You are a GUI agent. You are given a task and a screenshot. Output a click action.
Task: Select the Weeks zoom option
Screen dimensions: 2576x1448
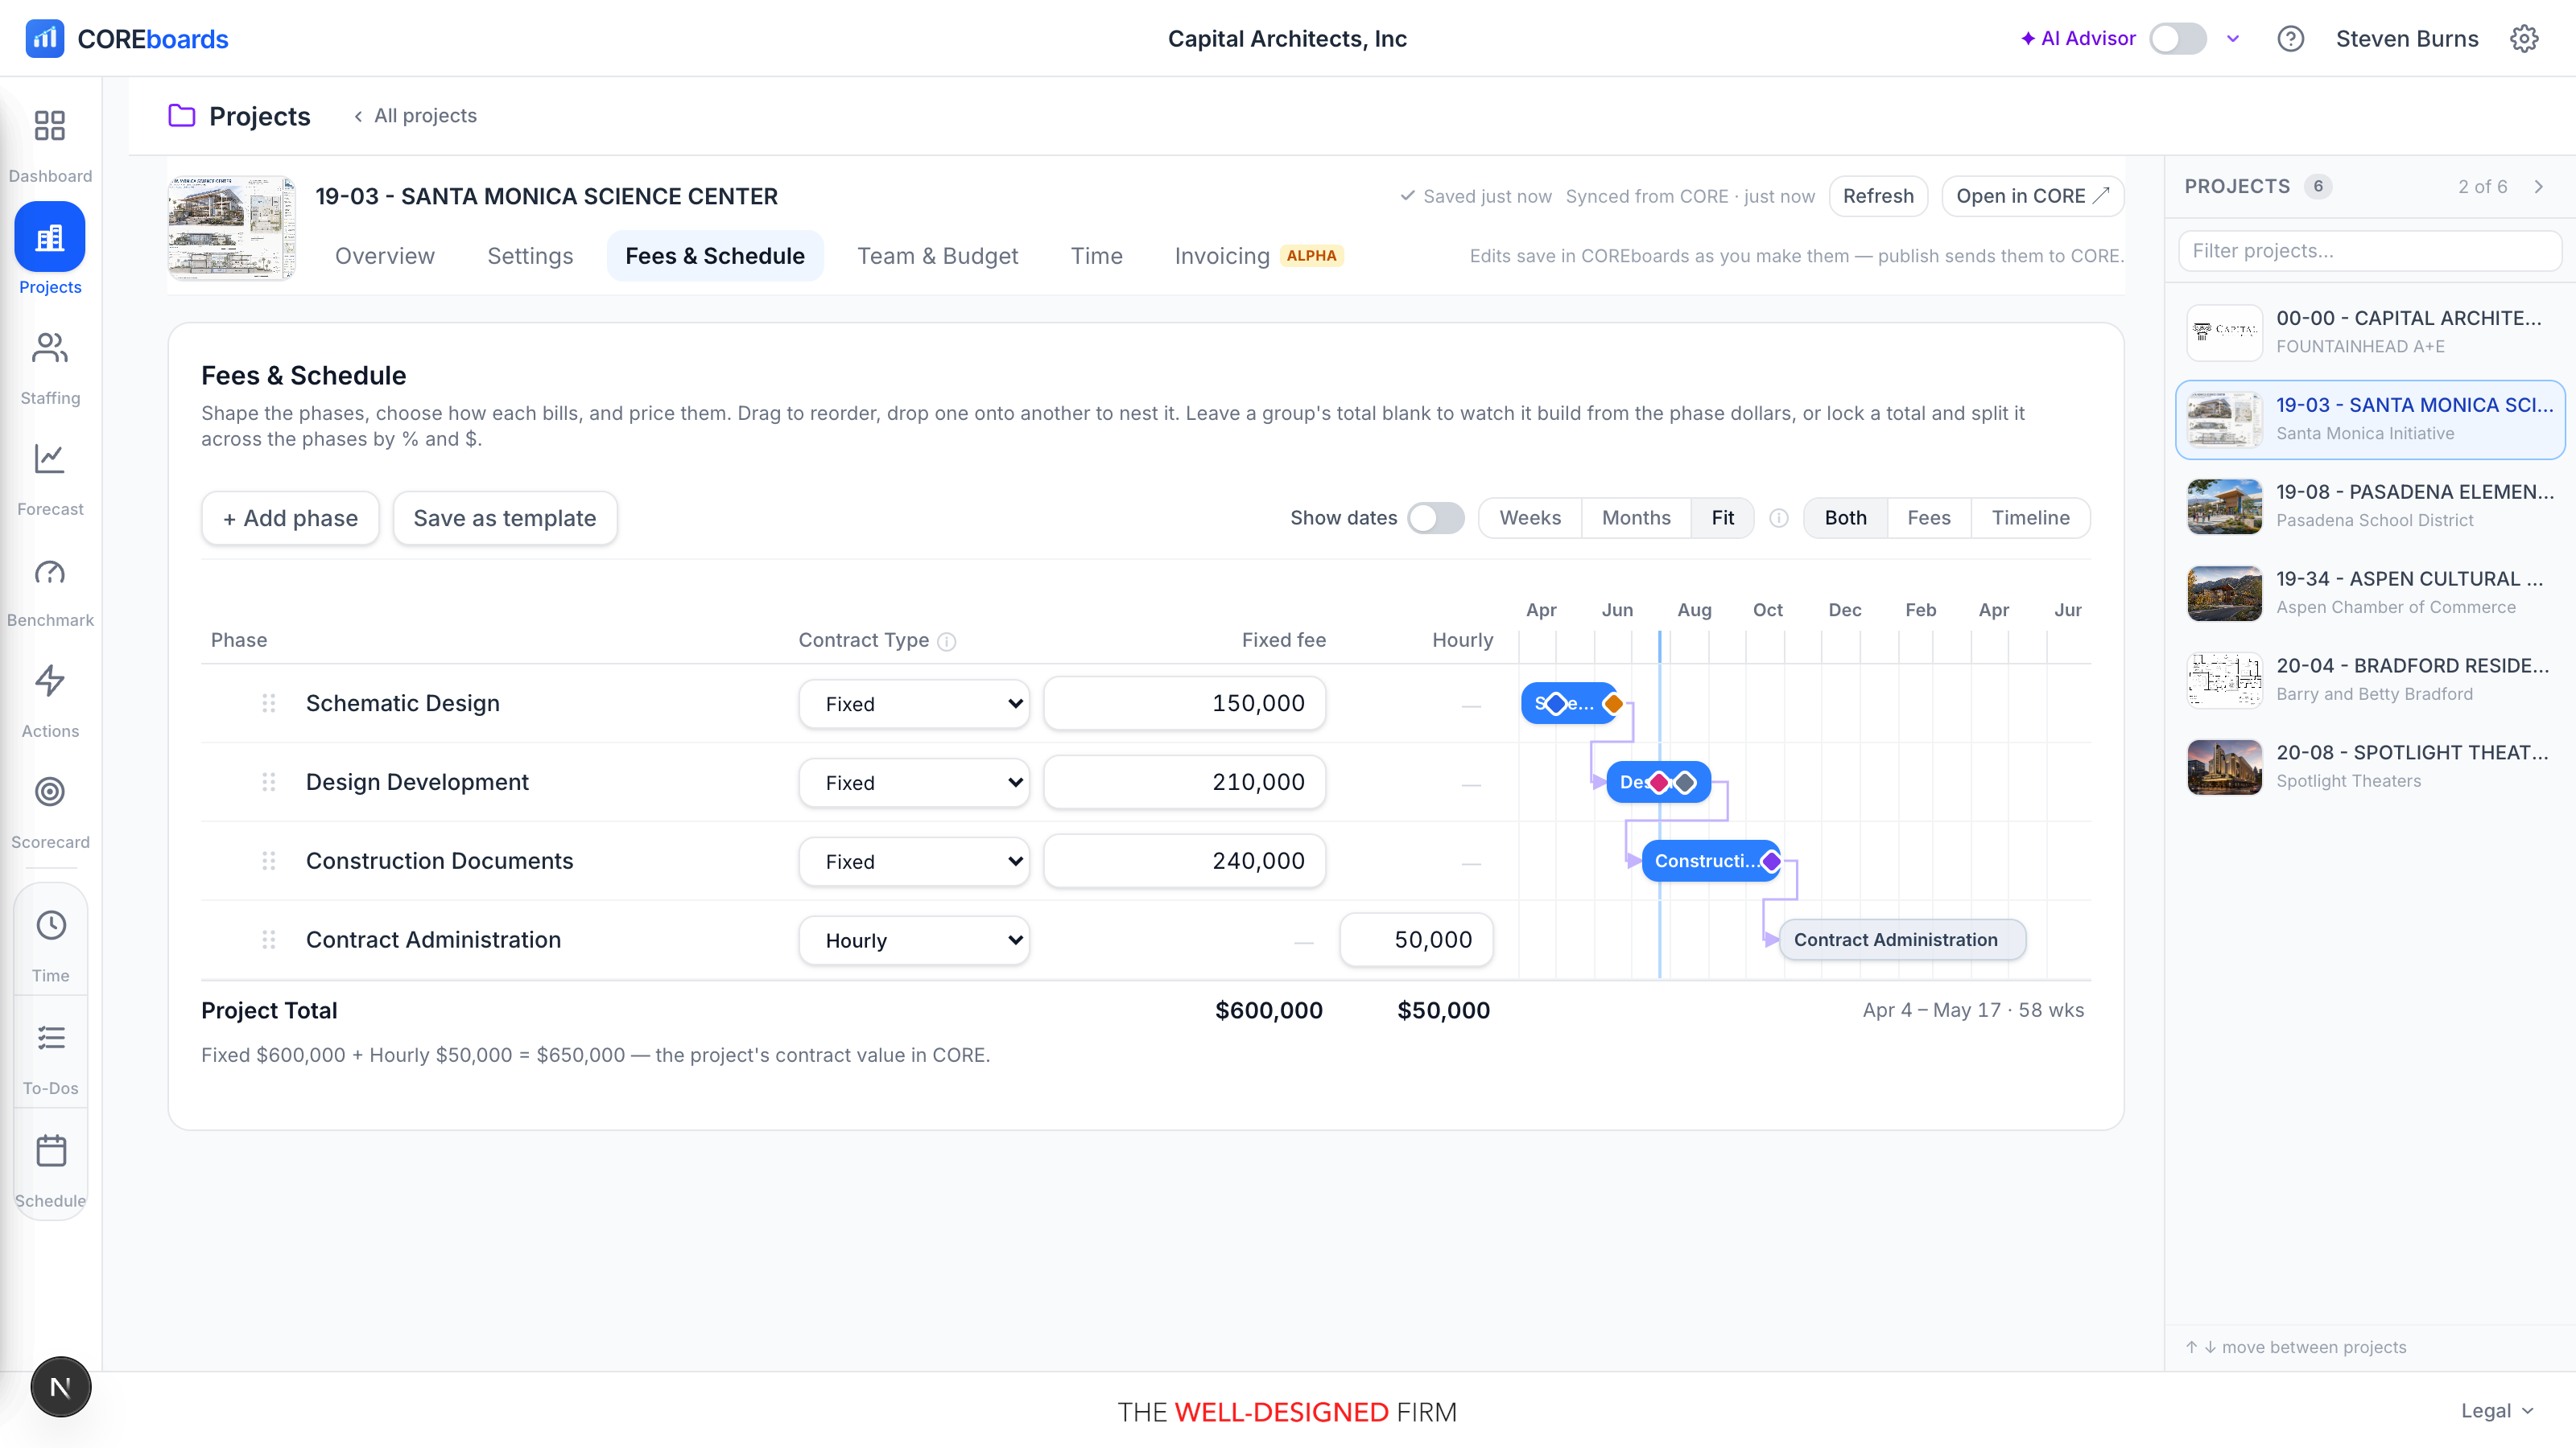pyautogui.click(x=1530, y=517)
